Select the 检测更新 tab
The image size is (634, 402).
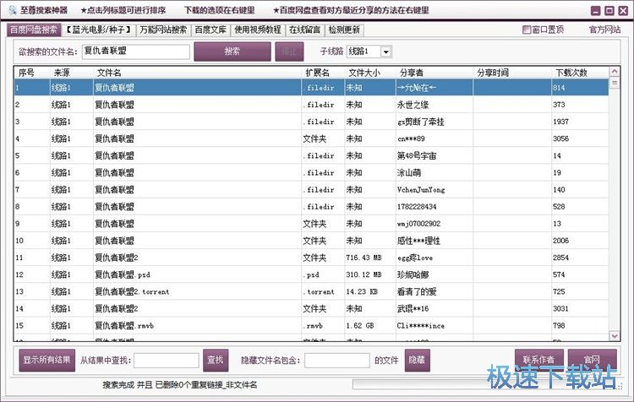344,30
